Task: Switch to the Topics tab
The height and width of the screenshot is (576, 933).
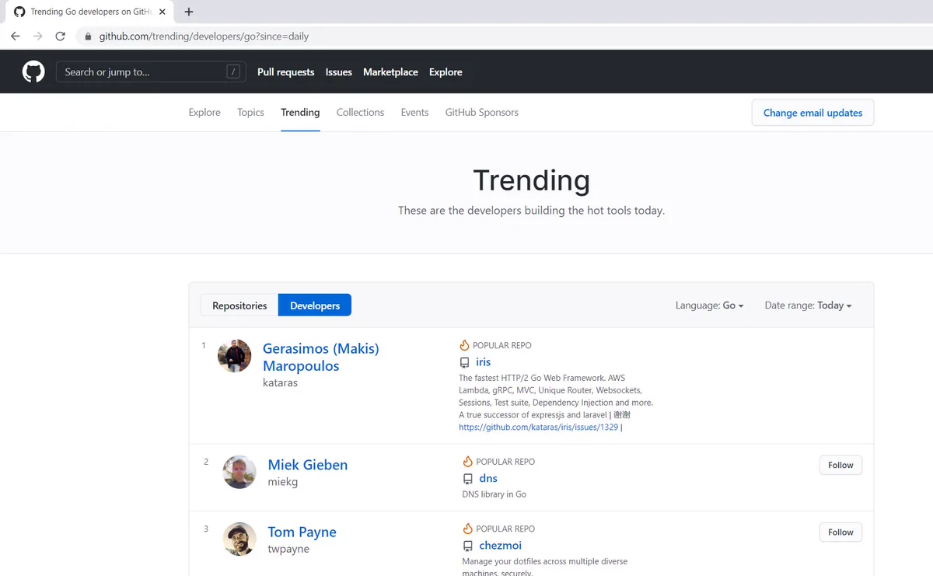Action: tap(250, 113)
